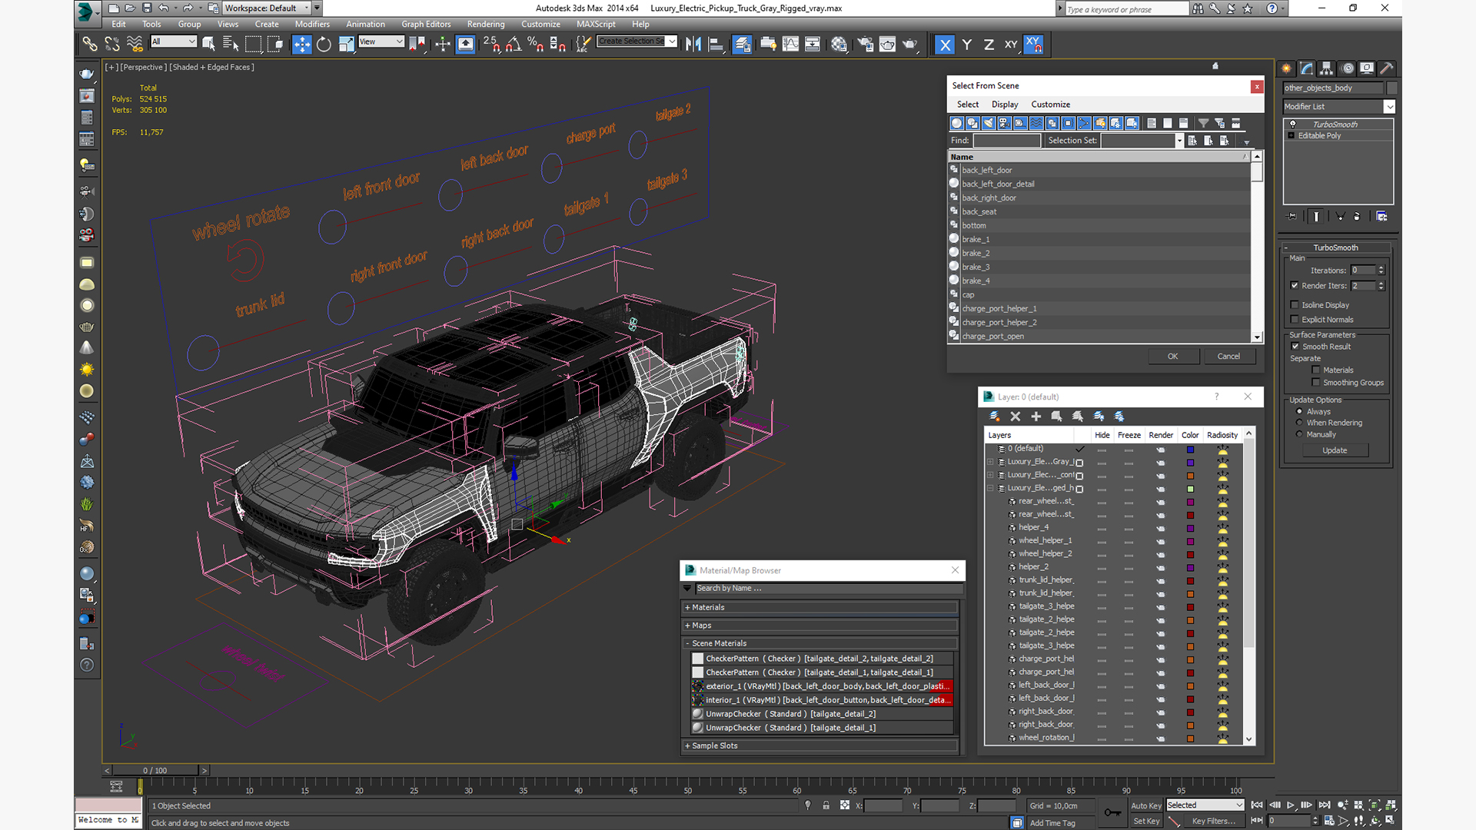Viewport: 1476px width, 830px height.
Task: Select the Select and Link tool
Action: pyautogui.click(x=90, y=45)
